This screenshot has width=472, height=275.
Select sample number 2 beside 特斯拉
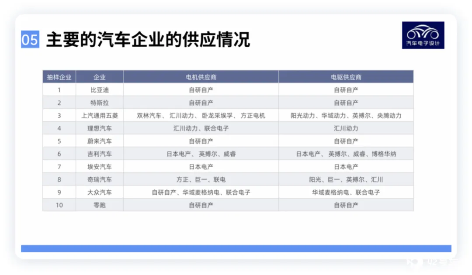coord(59,103)
